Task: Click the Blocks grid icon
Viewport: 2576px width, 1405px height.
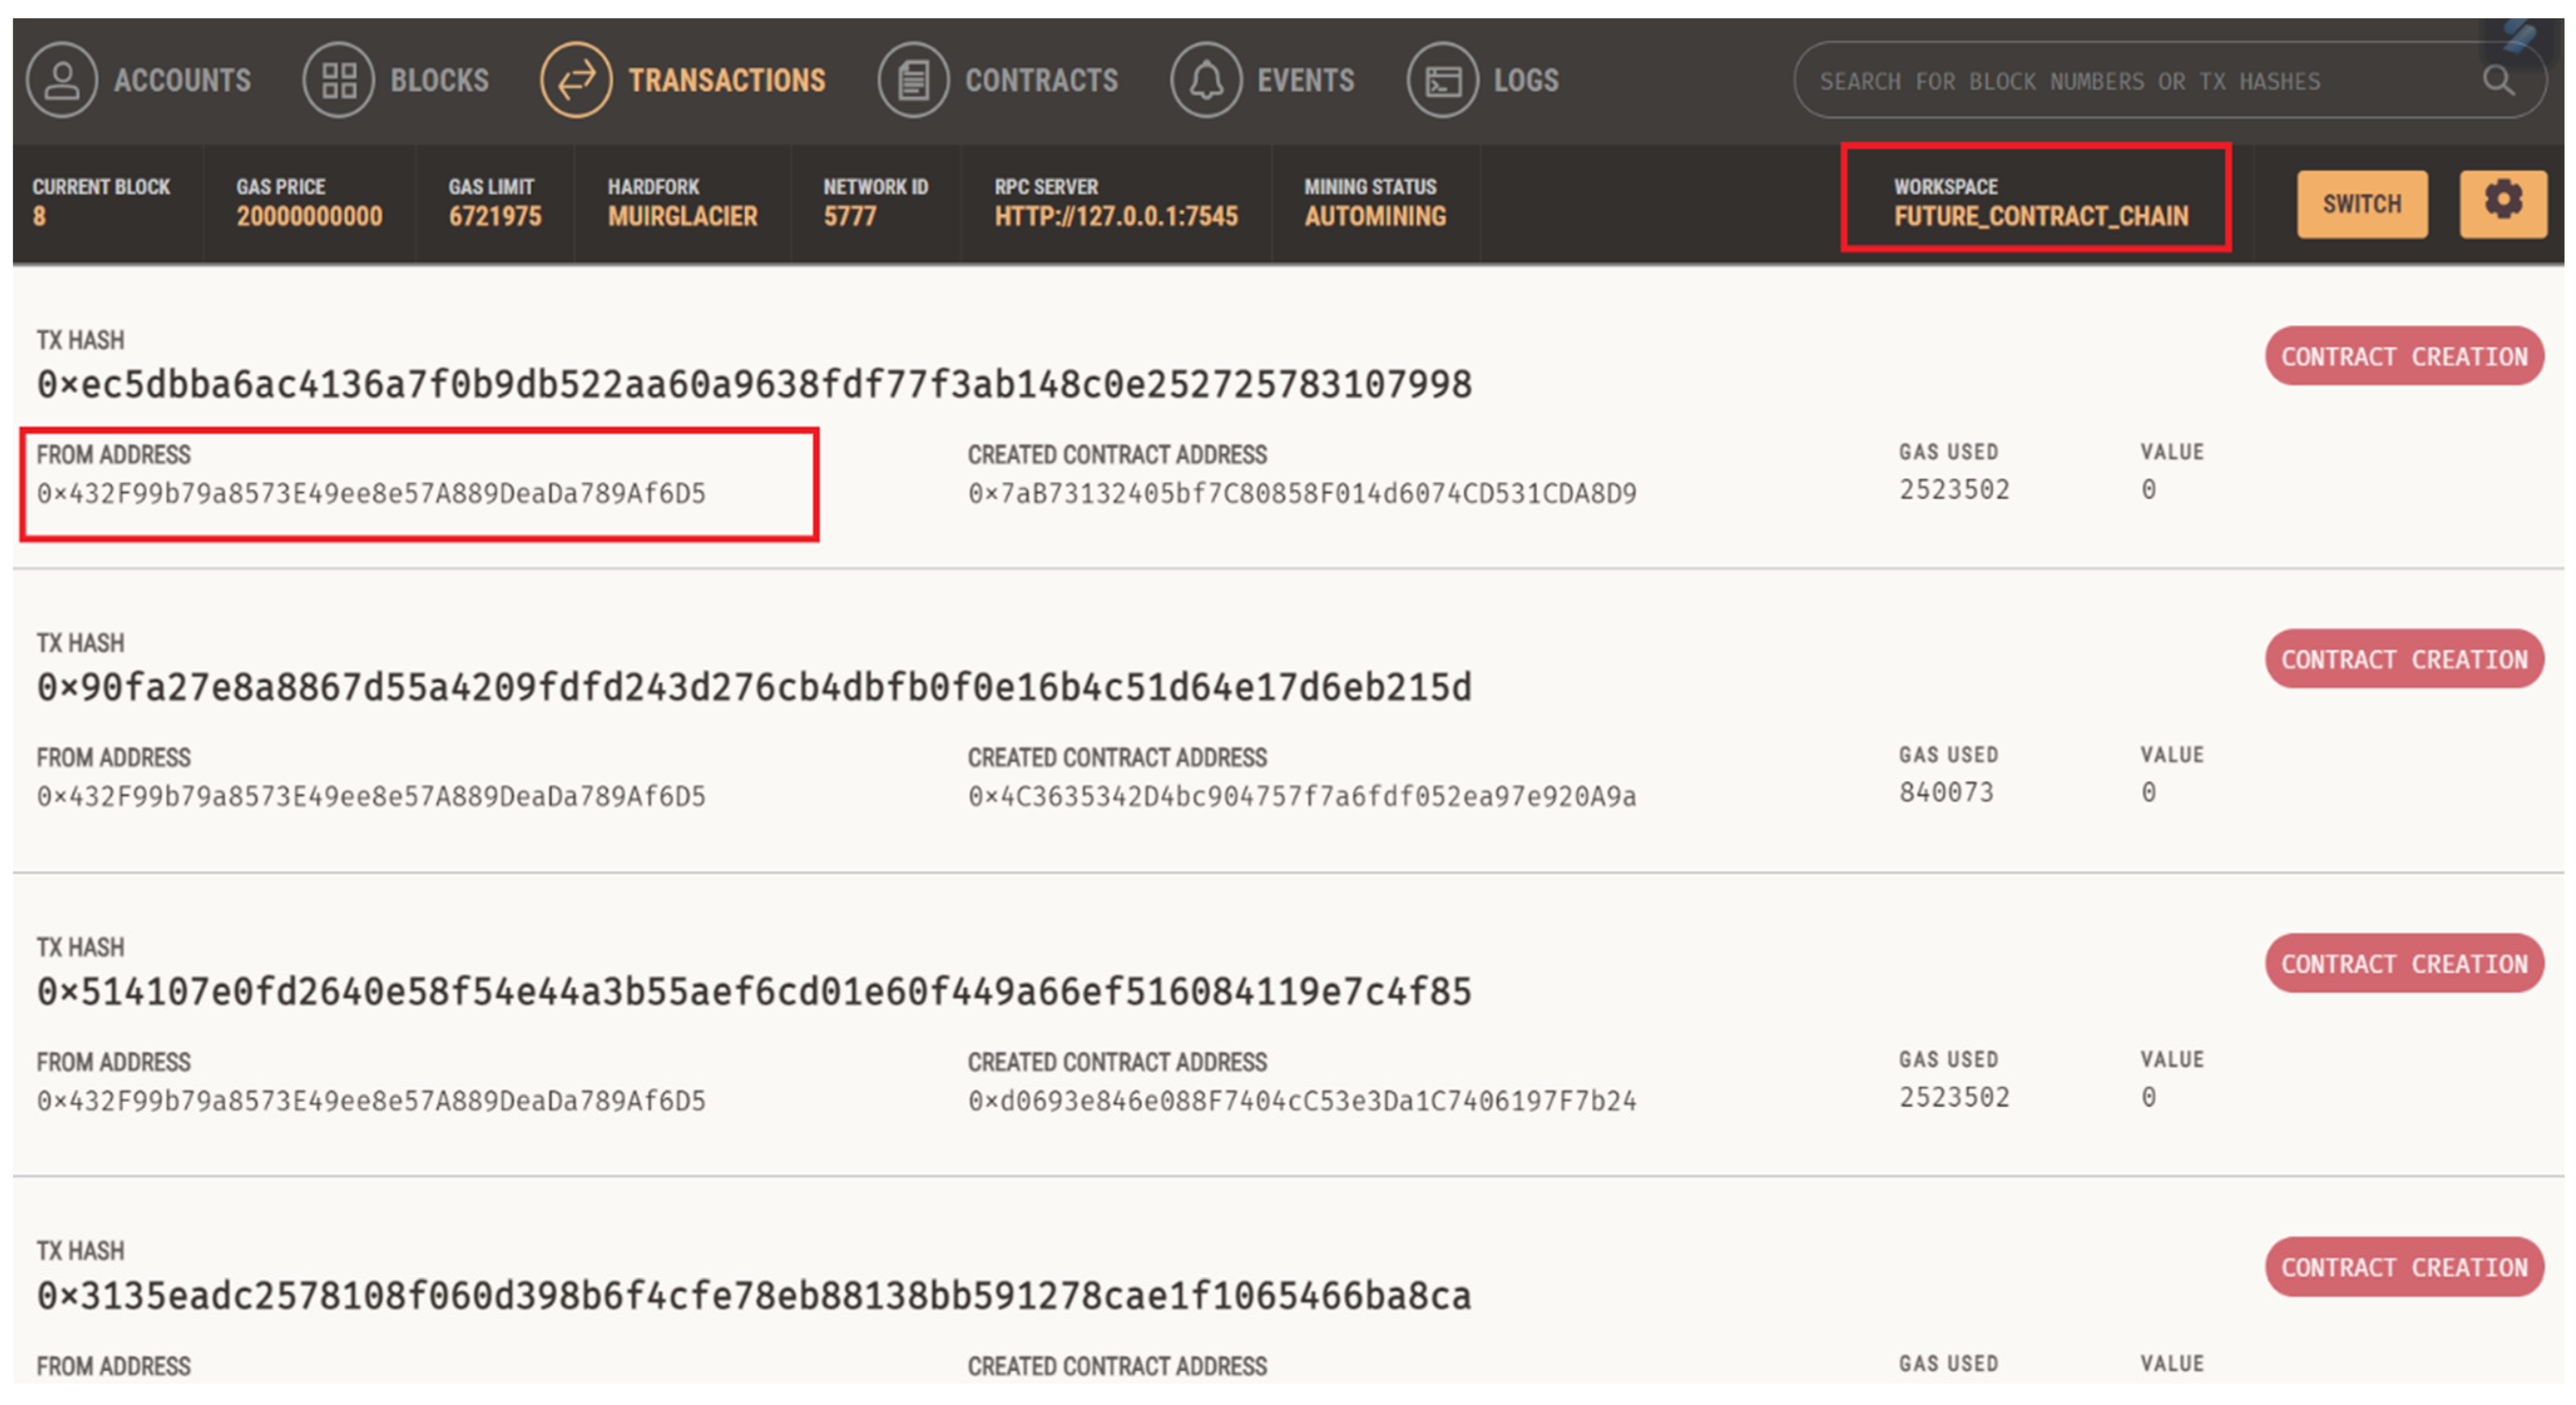Action: pyautogui.click(x=338, y=80)
